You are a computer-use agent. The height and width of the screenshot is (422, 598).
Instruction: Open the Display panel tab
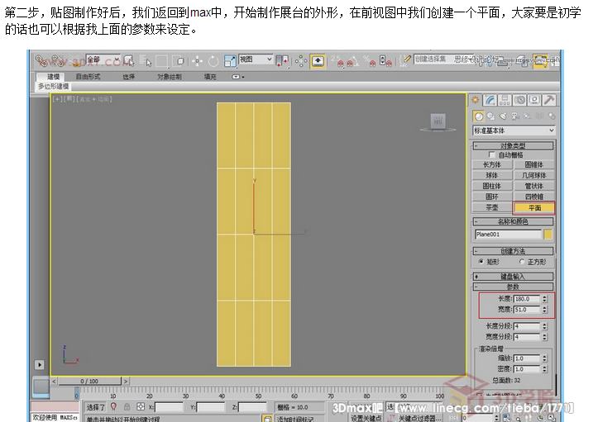[534, 100]
